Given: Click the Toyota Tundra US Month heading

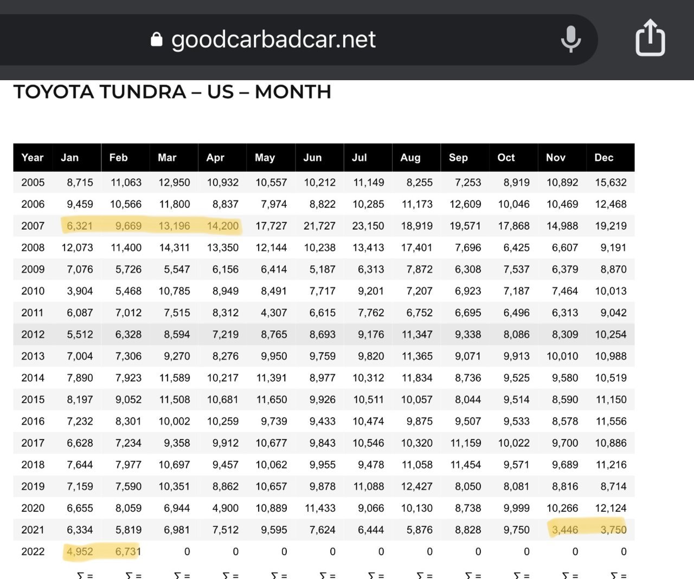Looking at the screenshot, I should (172, 92).
